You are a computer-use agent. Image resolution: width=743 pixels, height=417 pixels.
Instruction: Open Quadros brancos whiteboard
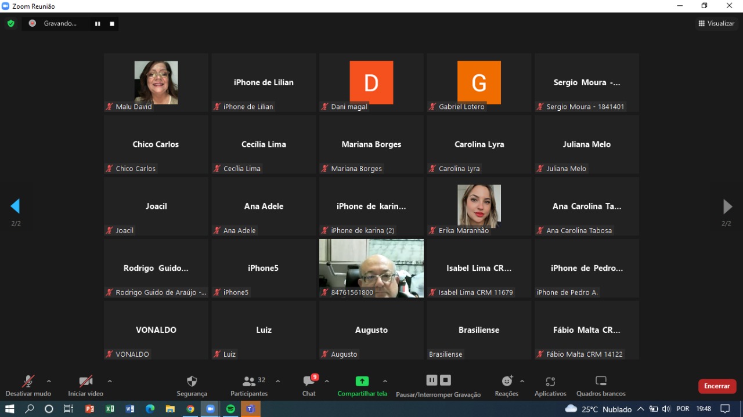coord(601,382)
